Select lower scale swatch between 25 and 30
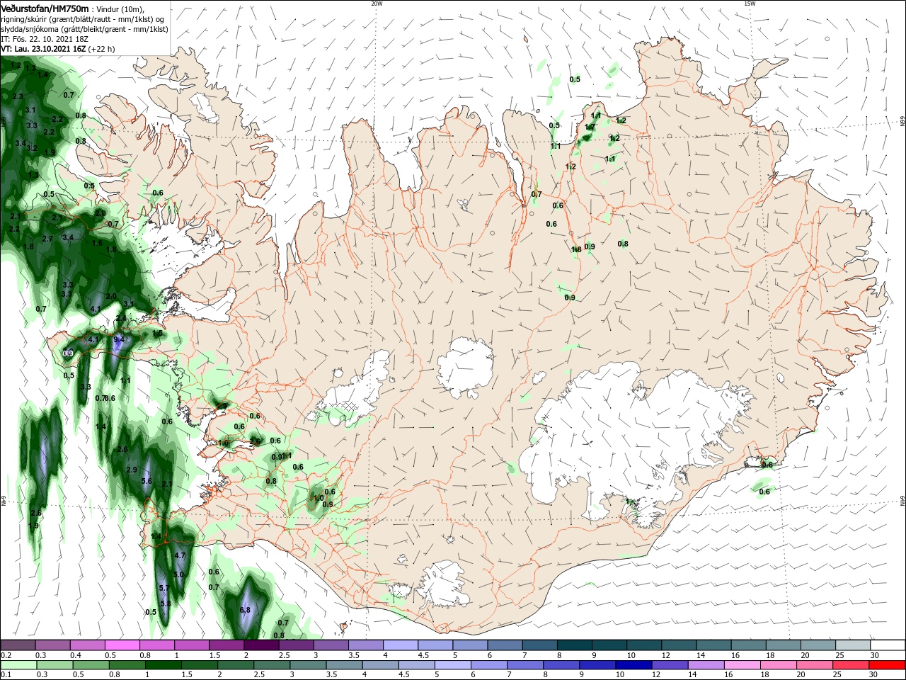Image resolution: width=906 pixels, height=680 pixels. 852,665
